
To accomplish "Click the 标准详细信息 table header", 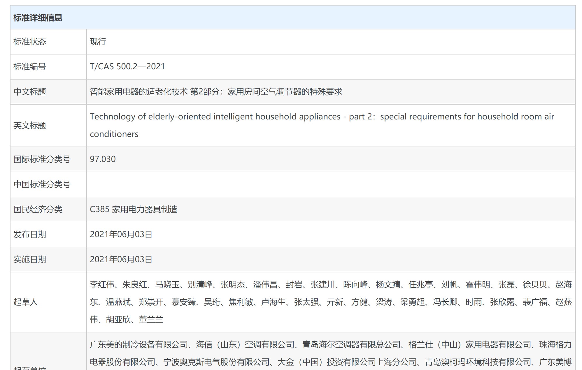I will (38, 18).
